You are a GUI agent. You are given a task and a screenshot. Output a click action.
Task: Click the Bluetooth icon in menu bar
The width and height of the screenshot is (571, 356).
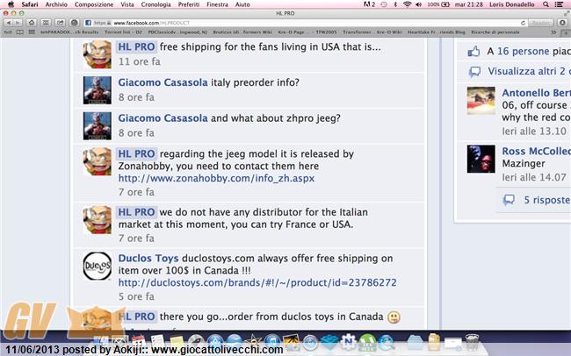(x=395, y=4)
